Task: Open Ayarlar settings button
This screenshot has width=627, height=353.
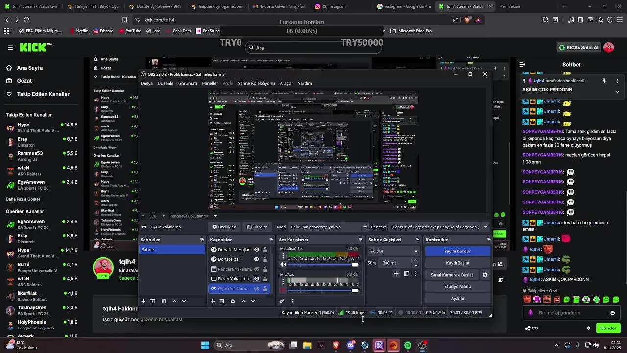Action: [x=458, y=298]
